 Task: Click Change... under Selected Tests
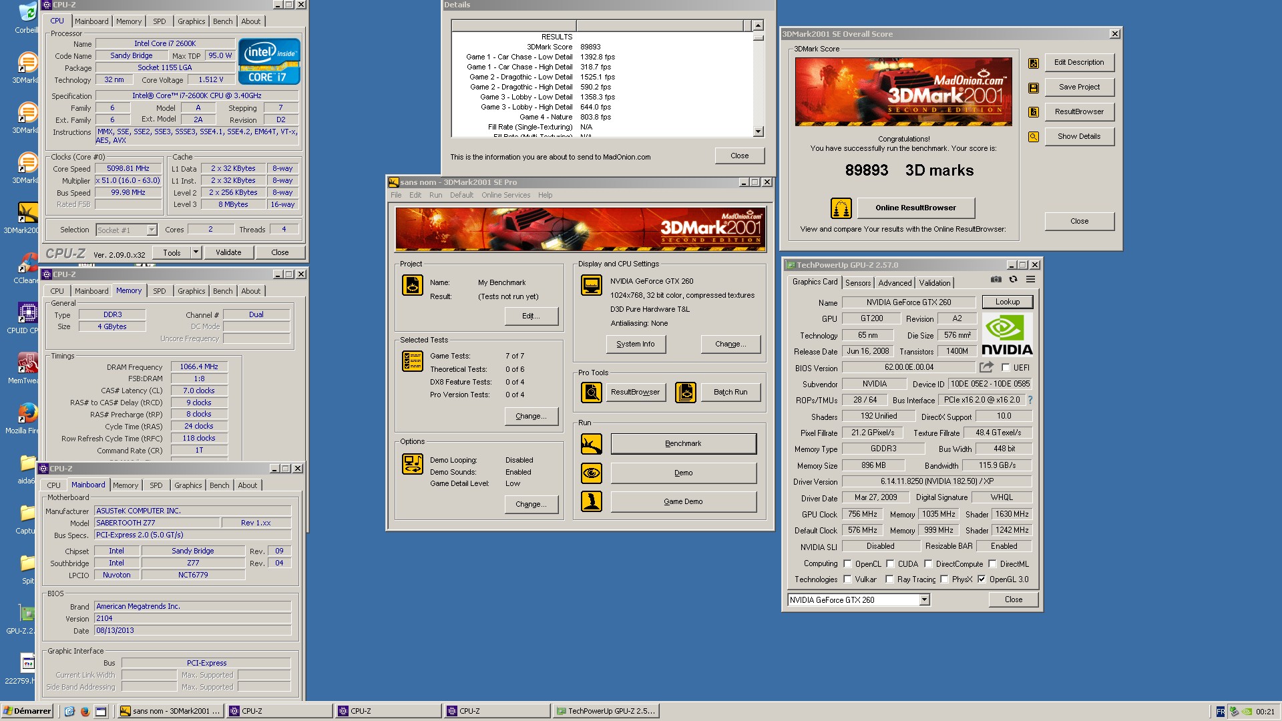coord(531,417)
